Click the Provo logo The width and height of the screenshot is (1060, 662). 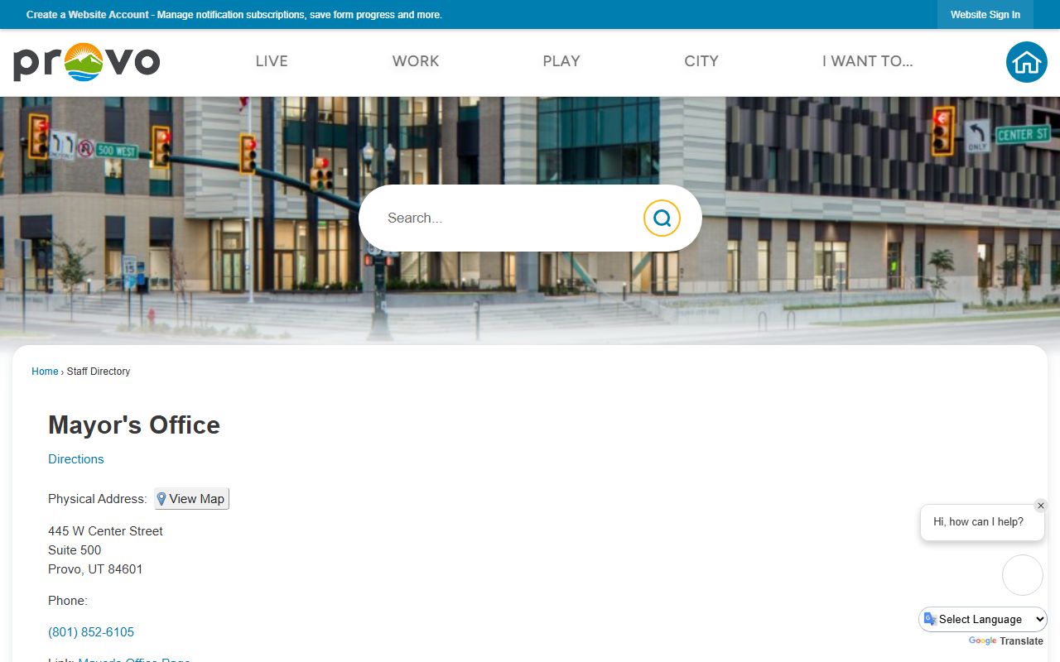point(86,62)
